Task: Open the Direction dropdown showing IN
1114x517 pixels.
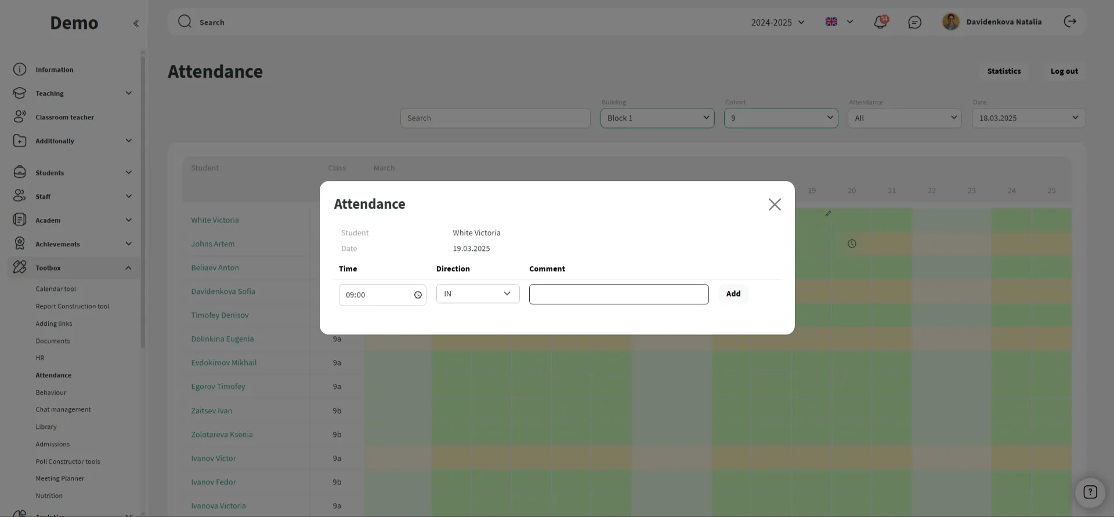Action: coord(478,294)
